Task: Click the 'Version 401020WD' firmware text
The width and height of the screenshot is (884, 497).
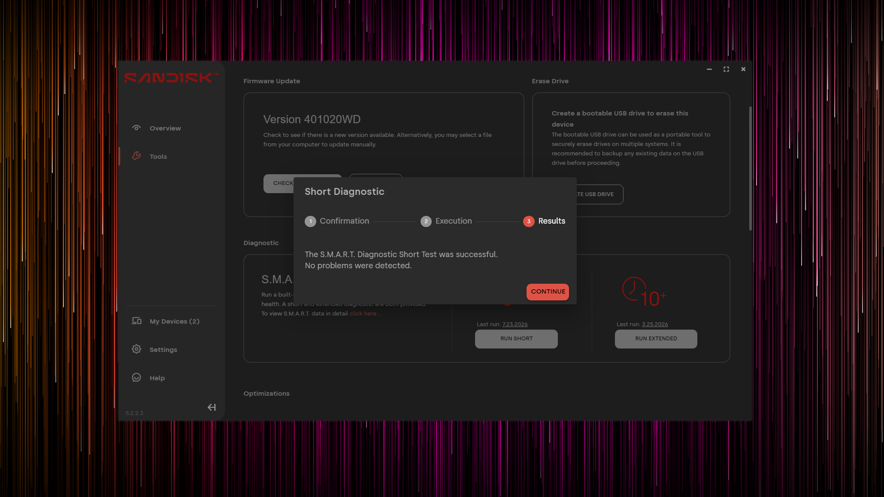Action: click(x=312, y=119)
